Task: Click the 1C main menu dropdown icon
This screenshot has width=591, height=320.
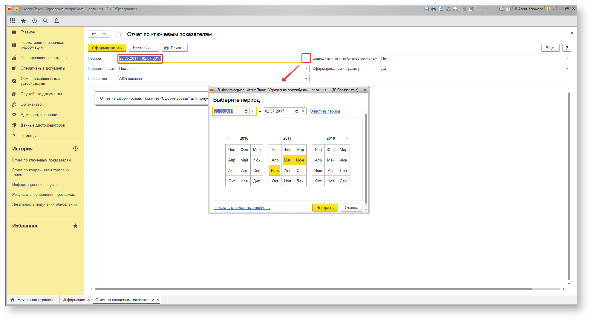Action: point(16,9)
